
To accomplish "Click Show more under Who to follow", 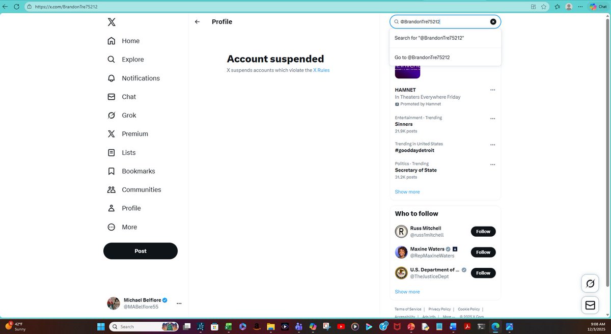I will [x=407, y=292].
